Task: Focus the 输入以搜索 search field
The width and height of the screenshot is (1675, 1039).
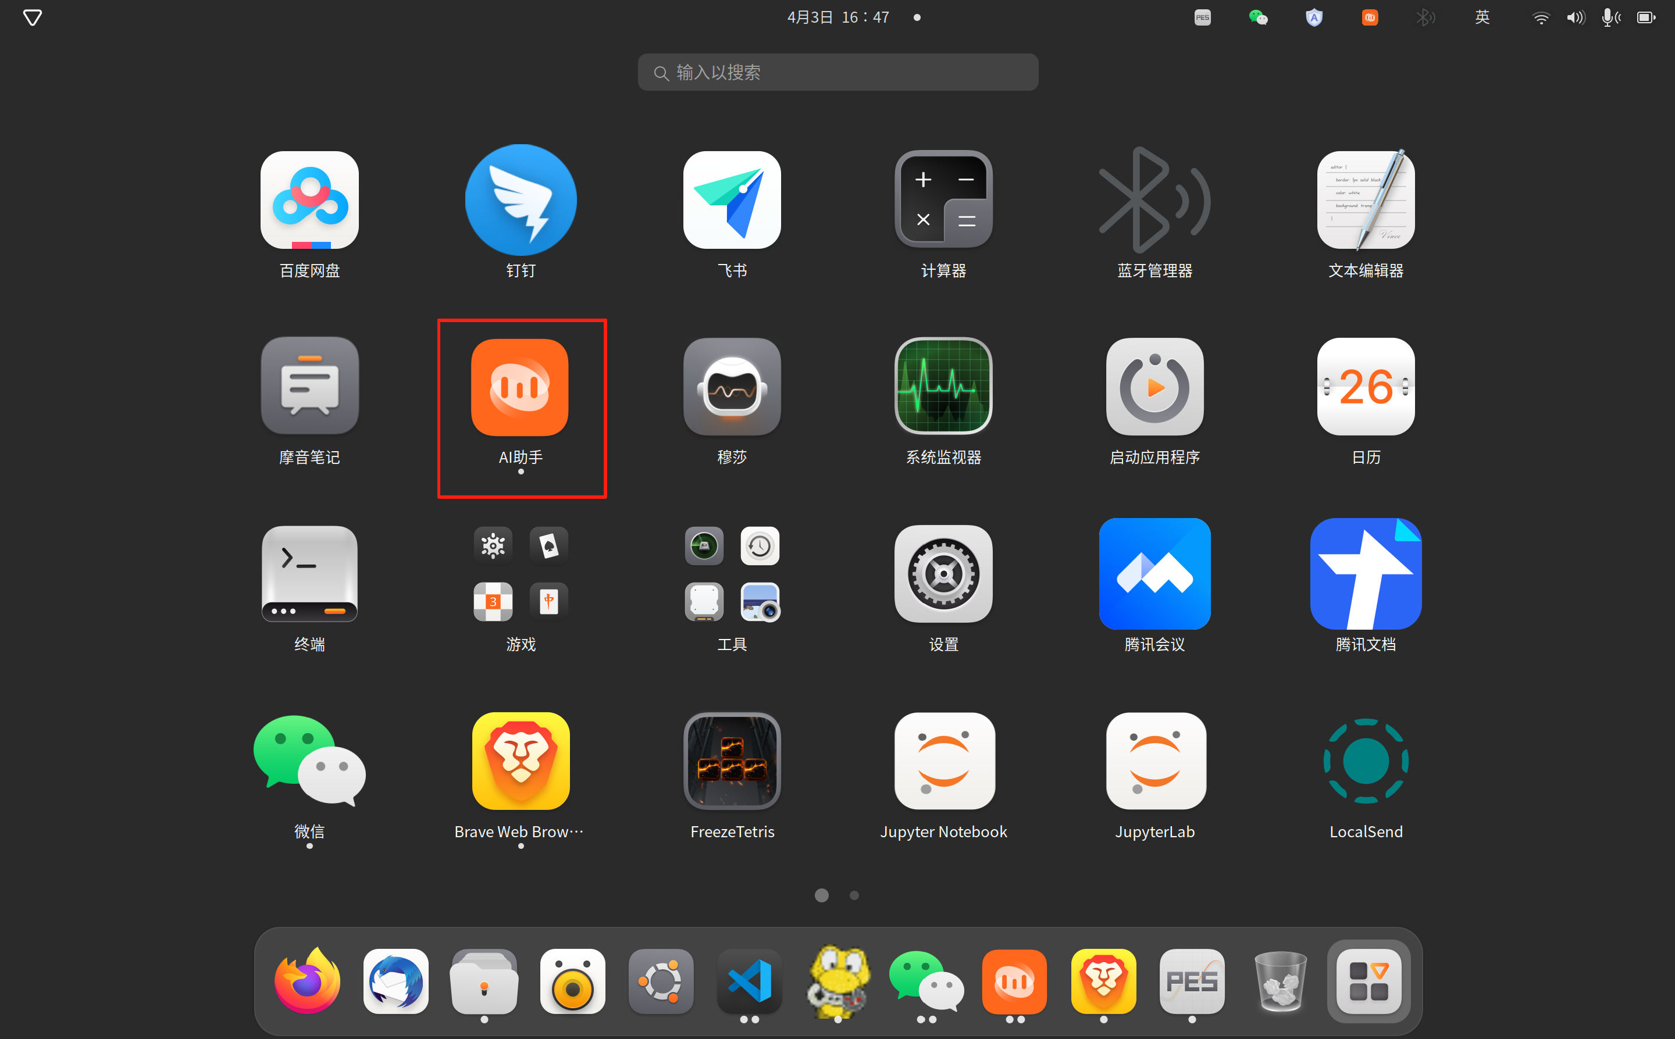Action: coord(837,72)
